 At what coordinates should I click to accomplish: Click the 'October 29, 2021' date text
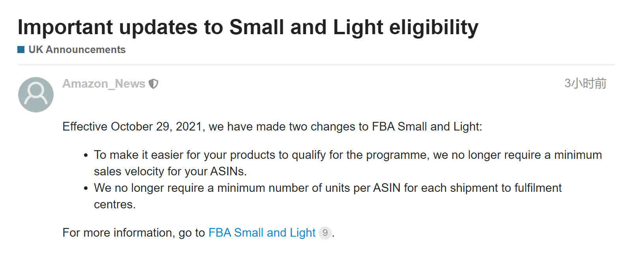pyautogui.click(x=156, y=127)
